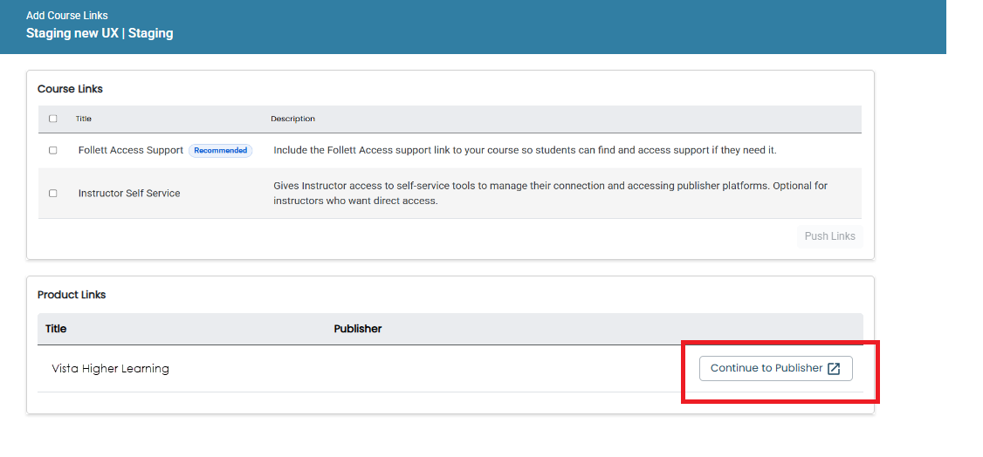Toggle the select-all checkbox in Course Links header
The height and width of the screenshot is (457, 983).
52,119
